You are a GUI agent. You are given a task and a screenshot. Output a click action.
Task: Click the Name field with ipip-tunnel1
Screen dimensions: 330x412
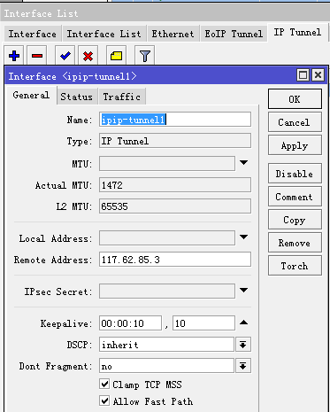pyautogui.click(x=175, y=120)
